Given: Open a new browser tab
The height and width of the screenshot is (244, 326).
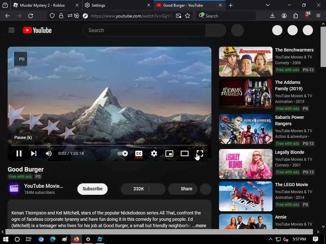Looking at the screenshot, I should [230, 5].
